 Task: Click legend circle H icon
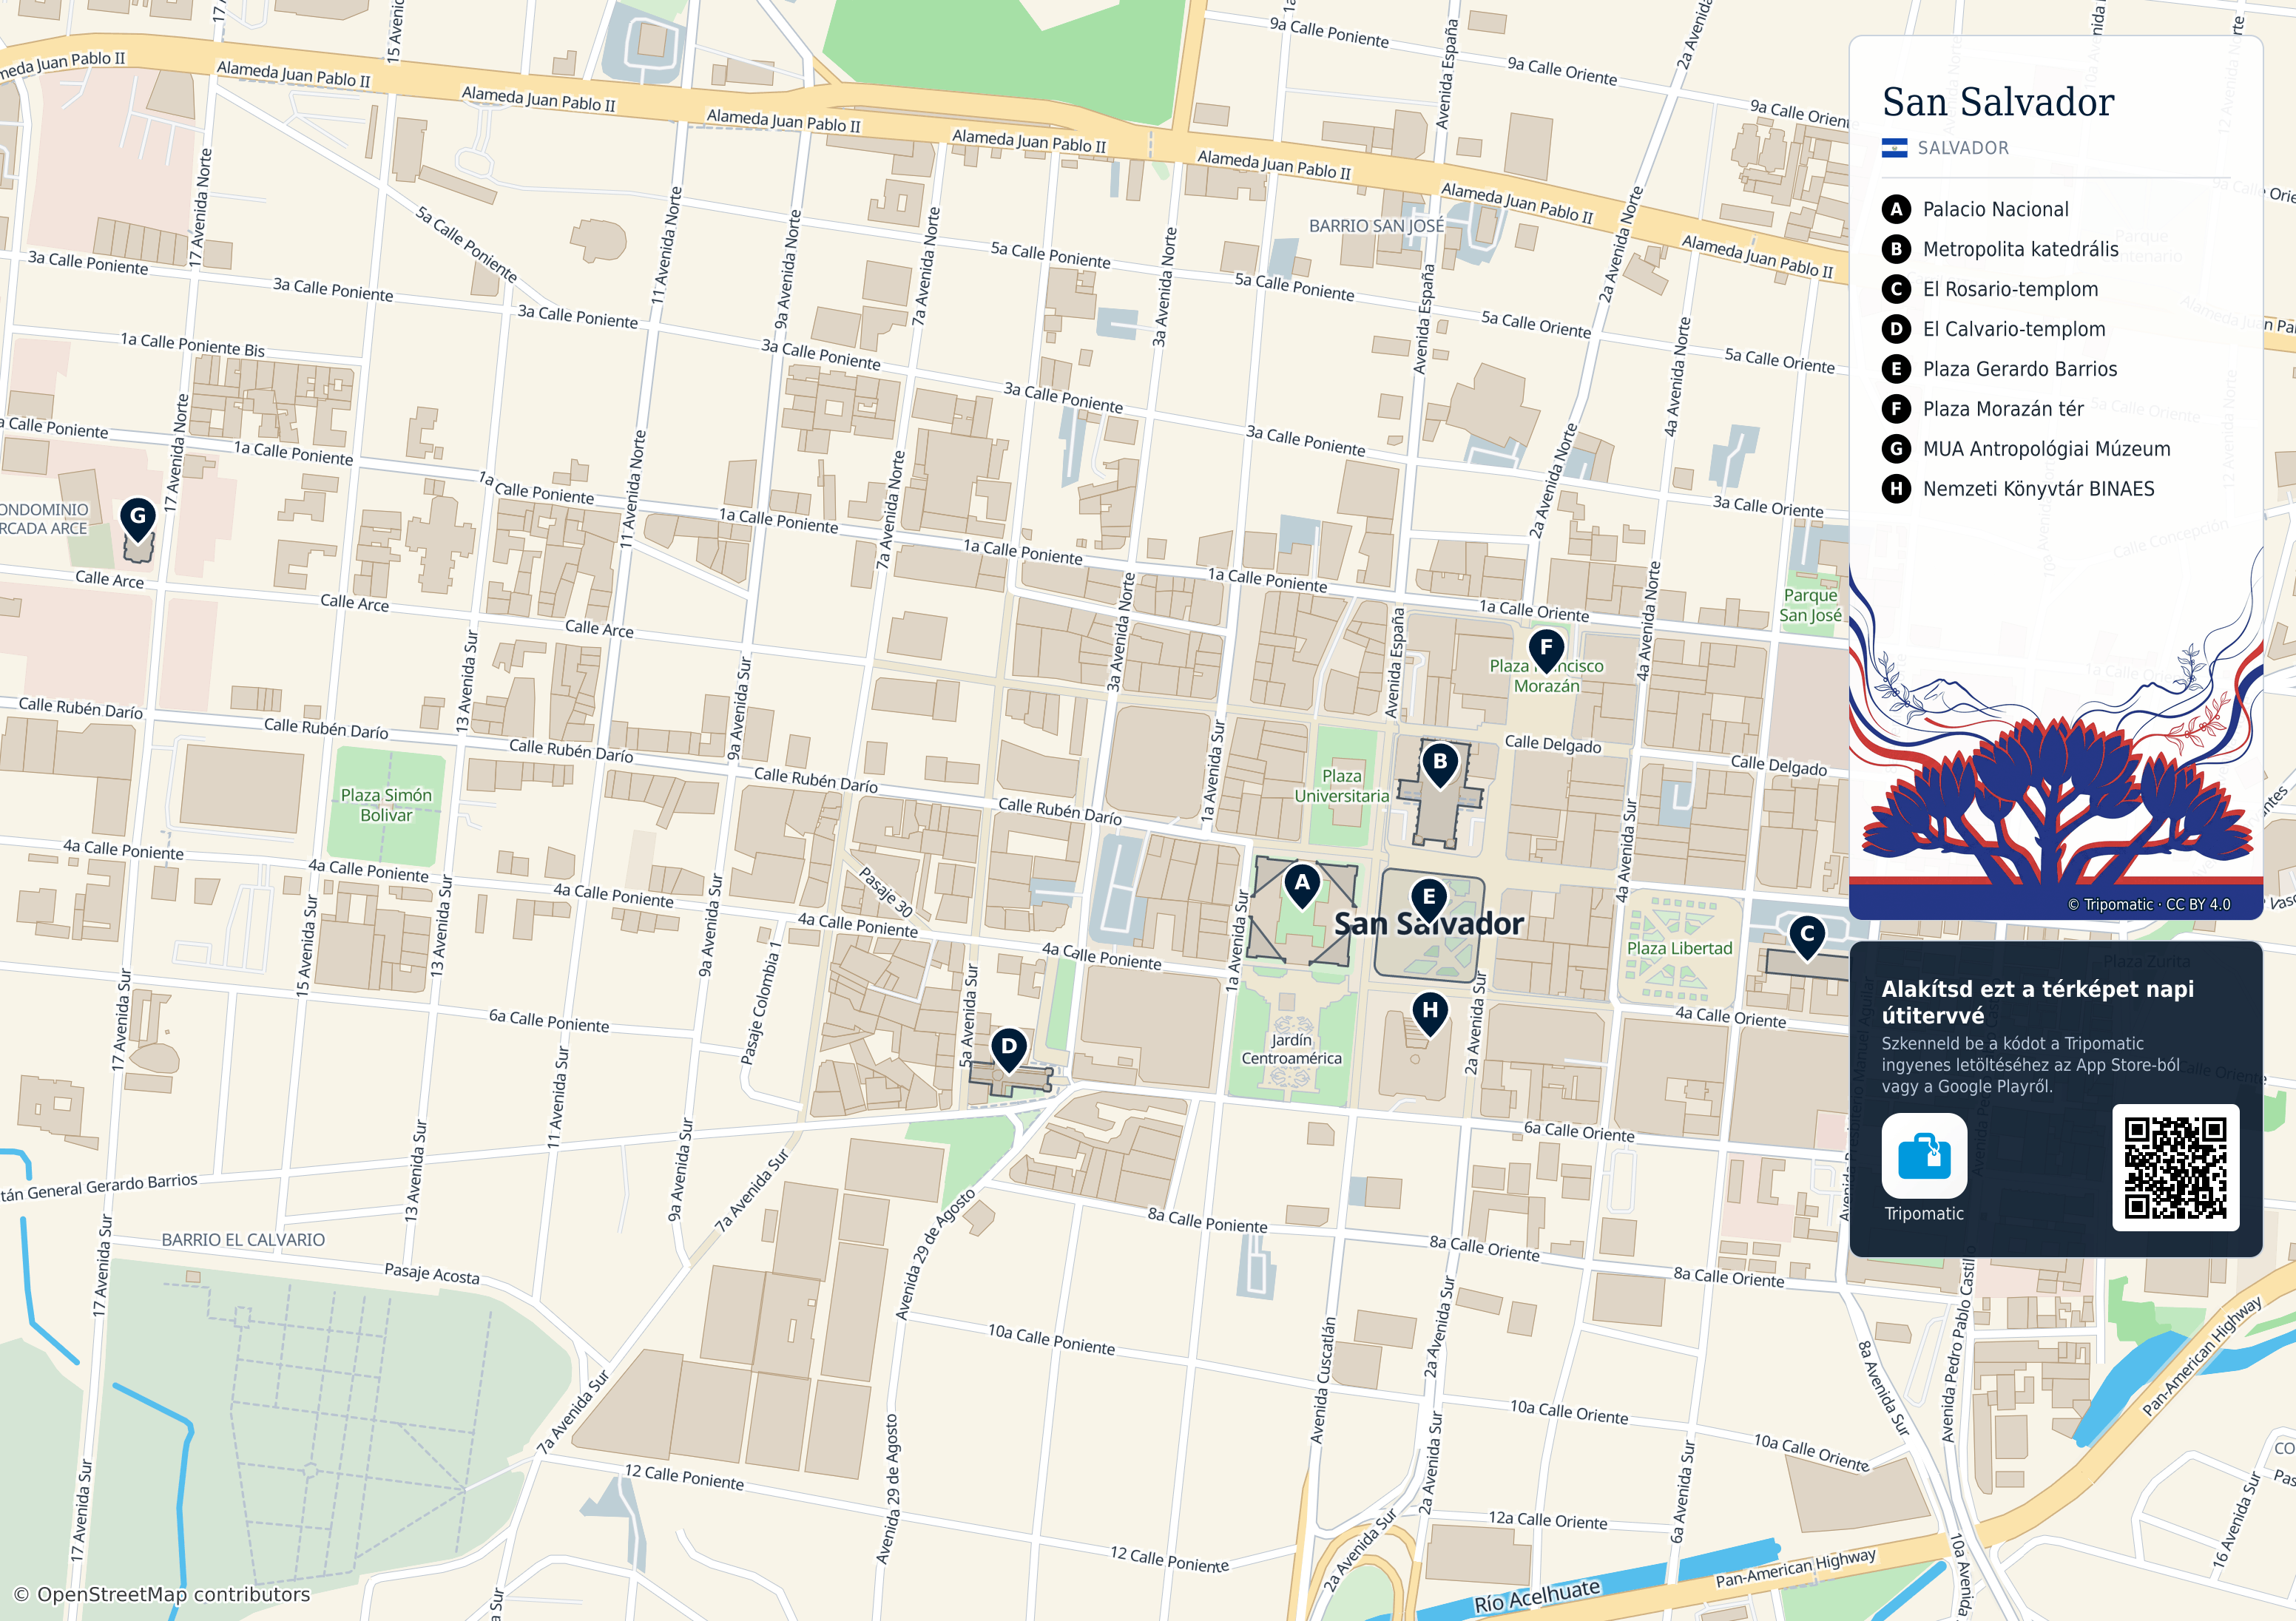click(x=1896, y=489)
